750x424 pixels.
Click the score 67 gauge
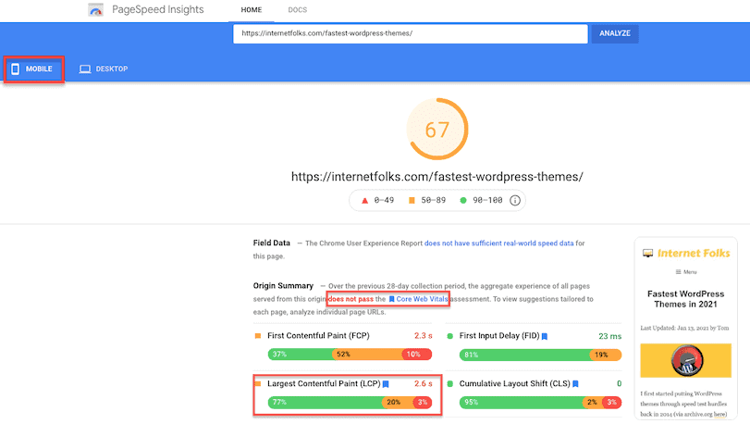tap(437, 130)
